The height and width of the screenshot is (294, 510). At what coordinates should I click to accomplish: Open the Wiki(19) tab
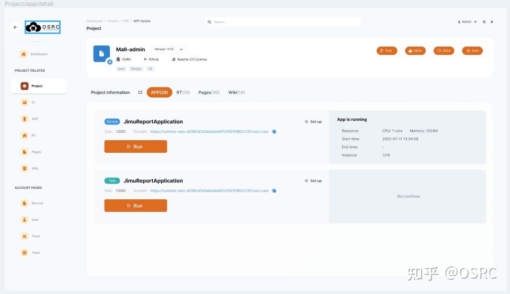[236, 93]
